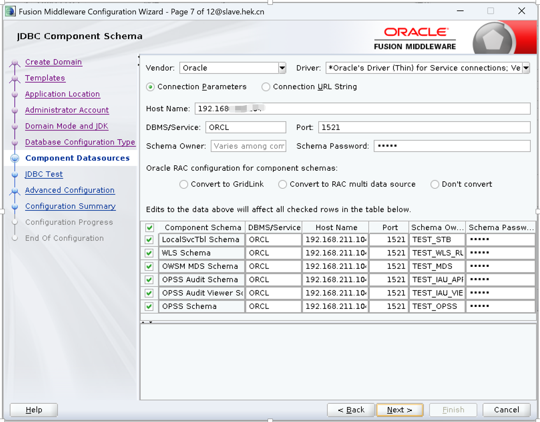This screenshot has height=422, width=540.
Task: Click the Schema Password field
Action: pyautogui.click(x=452, y=146)
